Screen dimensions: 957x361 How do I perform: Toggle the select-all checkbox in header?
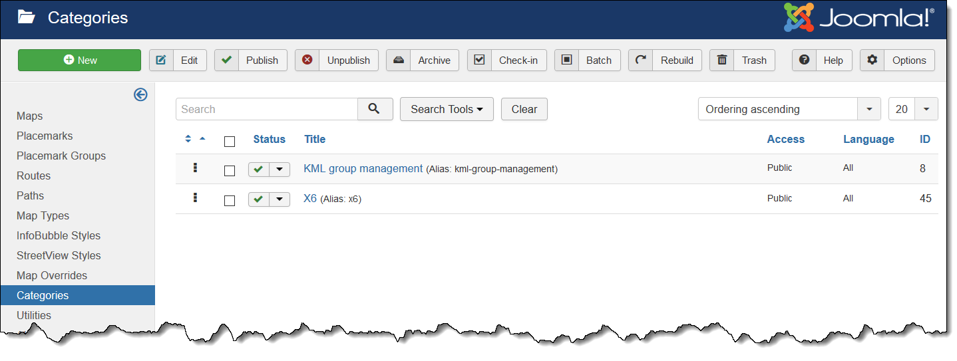[230, 141]
